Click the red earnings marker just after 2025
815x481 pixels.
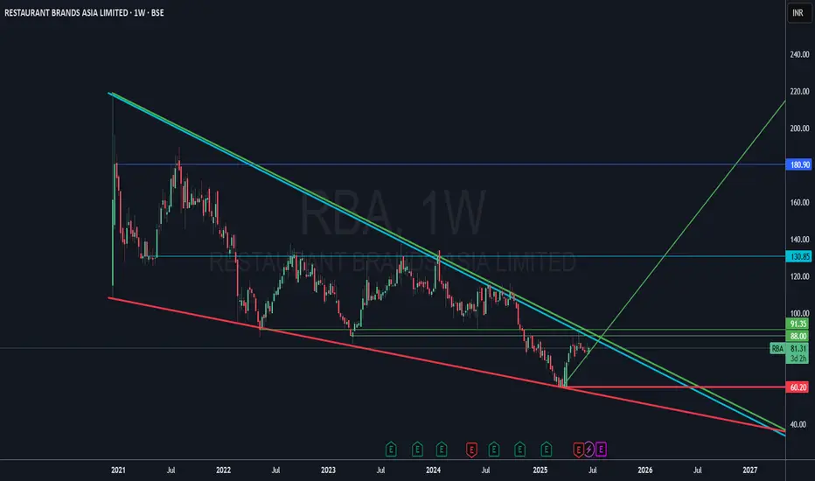(578, 450)
